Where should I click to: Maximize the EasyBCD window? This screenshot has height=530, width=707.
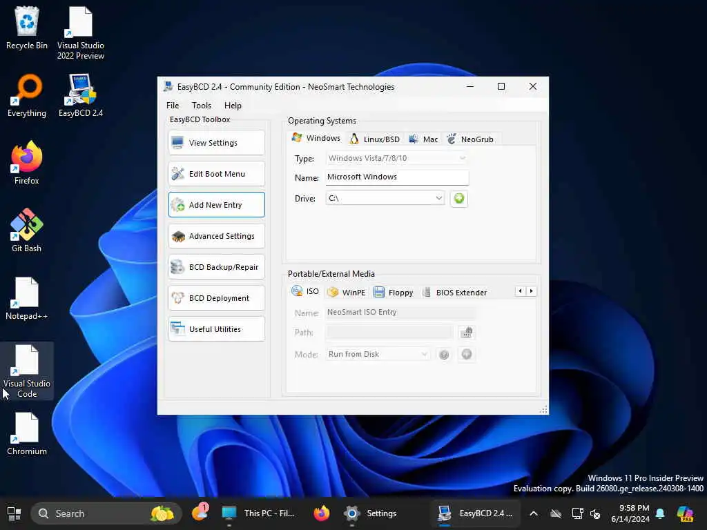pos(501,86)
